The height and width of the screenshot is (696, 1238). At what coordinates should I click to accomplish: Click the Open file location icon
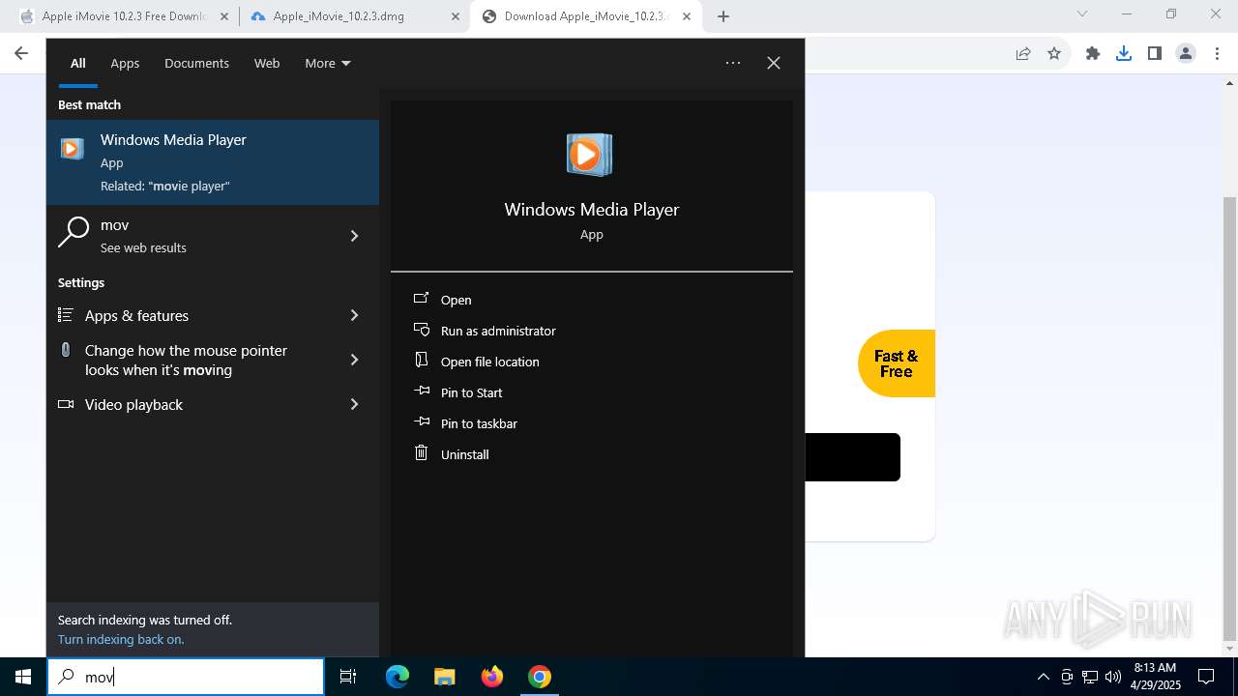tap(421, 361)
